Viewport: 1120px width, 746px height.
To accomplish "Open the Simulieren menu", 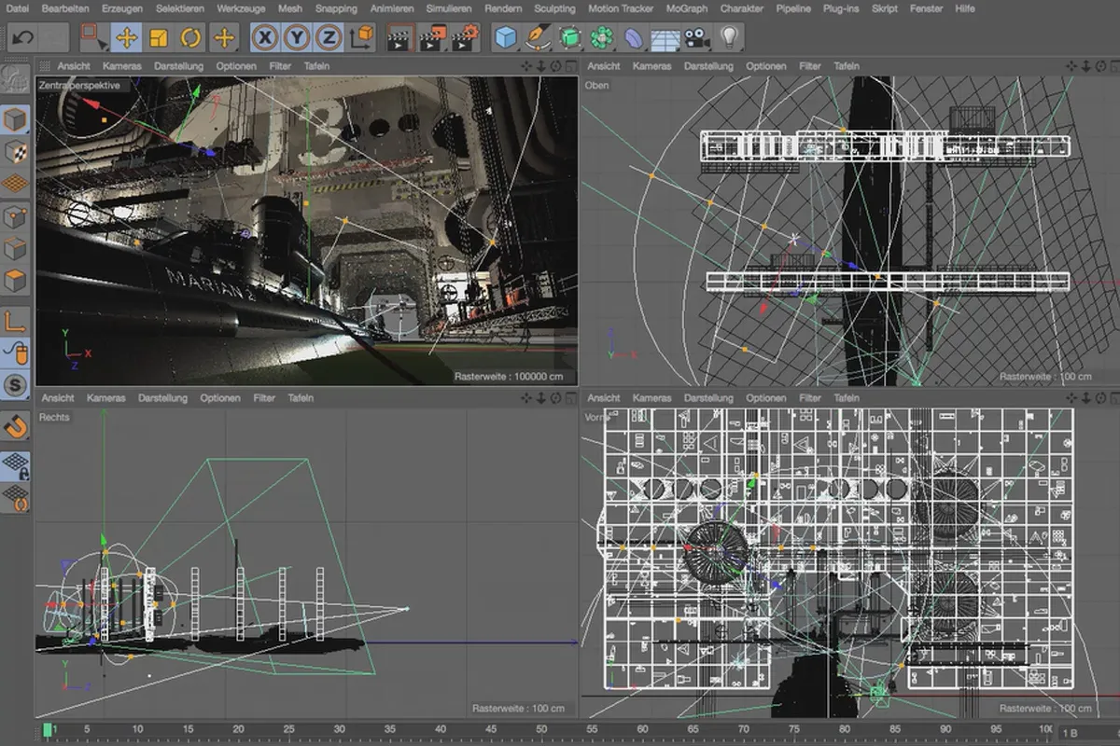I will tap(448, 8).
